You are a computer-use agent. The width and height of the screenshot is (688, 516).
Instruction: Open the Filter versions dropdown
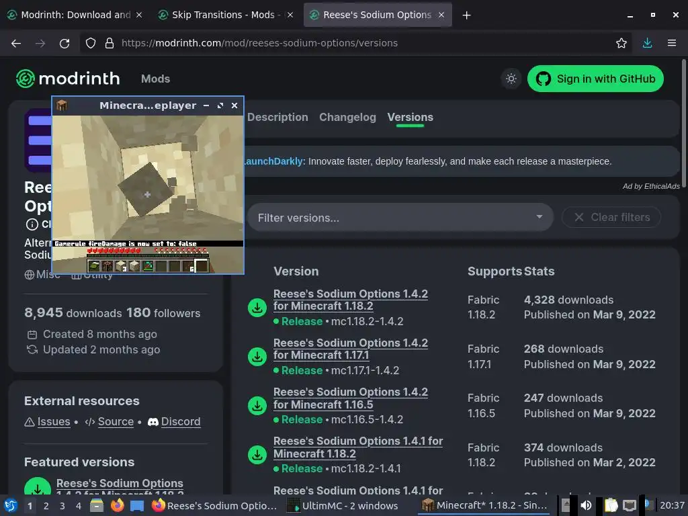pos(400,218)
